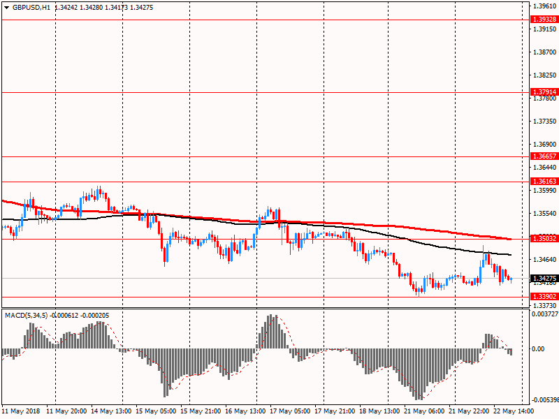
Task: Select the 1.37914 red price level label
Action: [x=544, y=92]
